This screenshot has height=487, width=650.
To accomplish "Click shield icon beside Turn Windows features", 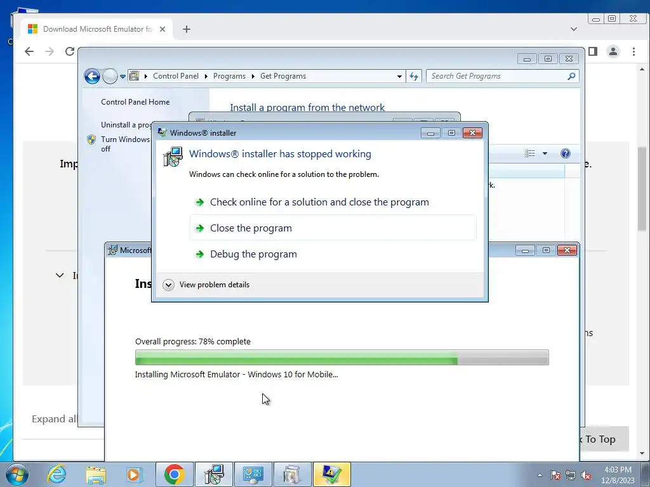I will [91, 140].
